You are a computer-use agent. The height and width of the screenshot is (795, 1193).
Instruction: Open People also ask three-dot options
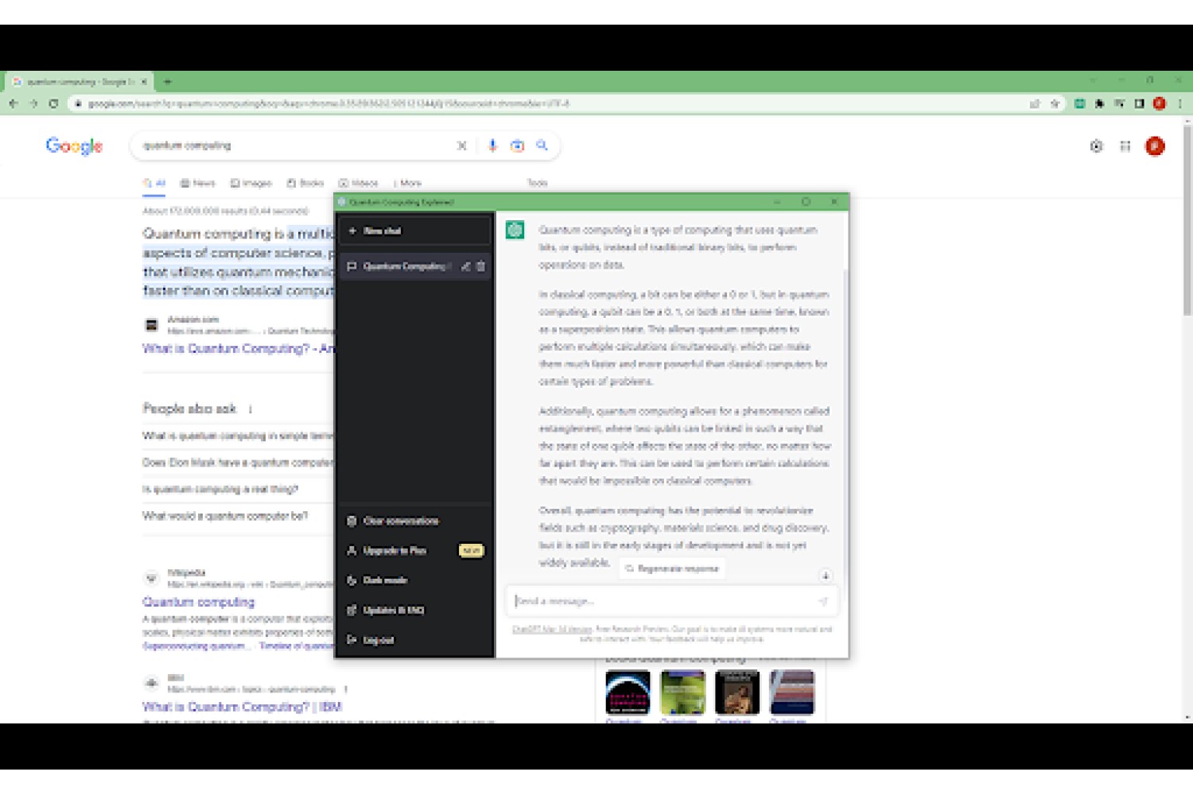pos(250,409)
